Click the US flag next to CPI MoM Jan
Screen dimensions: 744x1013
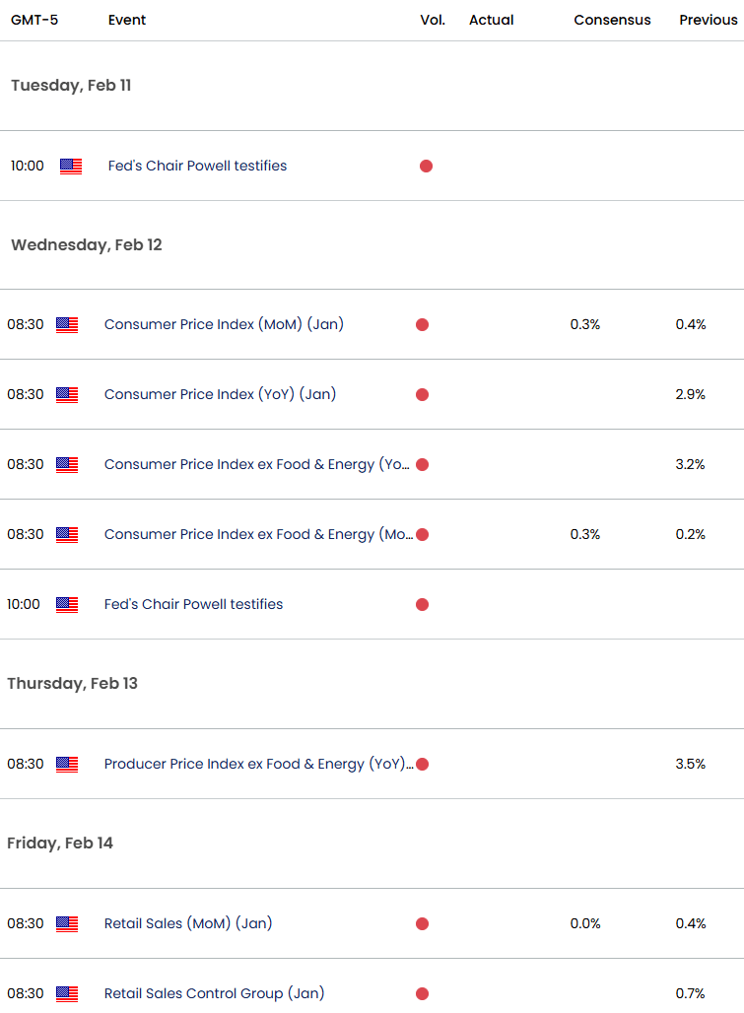[x=66, y=324]
